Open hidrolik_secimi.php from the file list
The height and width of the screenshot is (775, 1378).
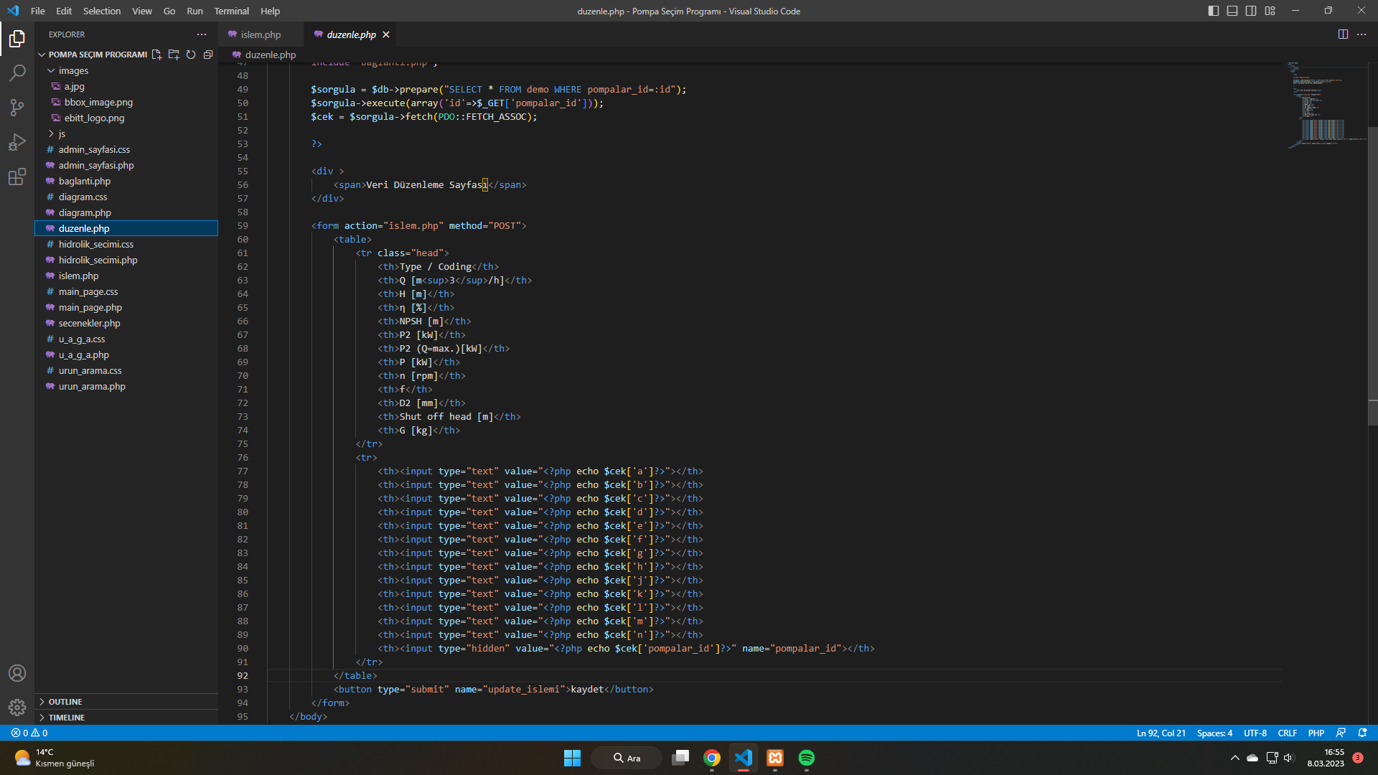[98, 260]
